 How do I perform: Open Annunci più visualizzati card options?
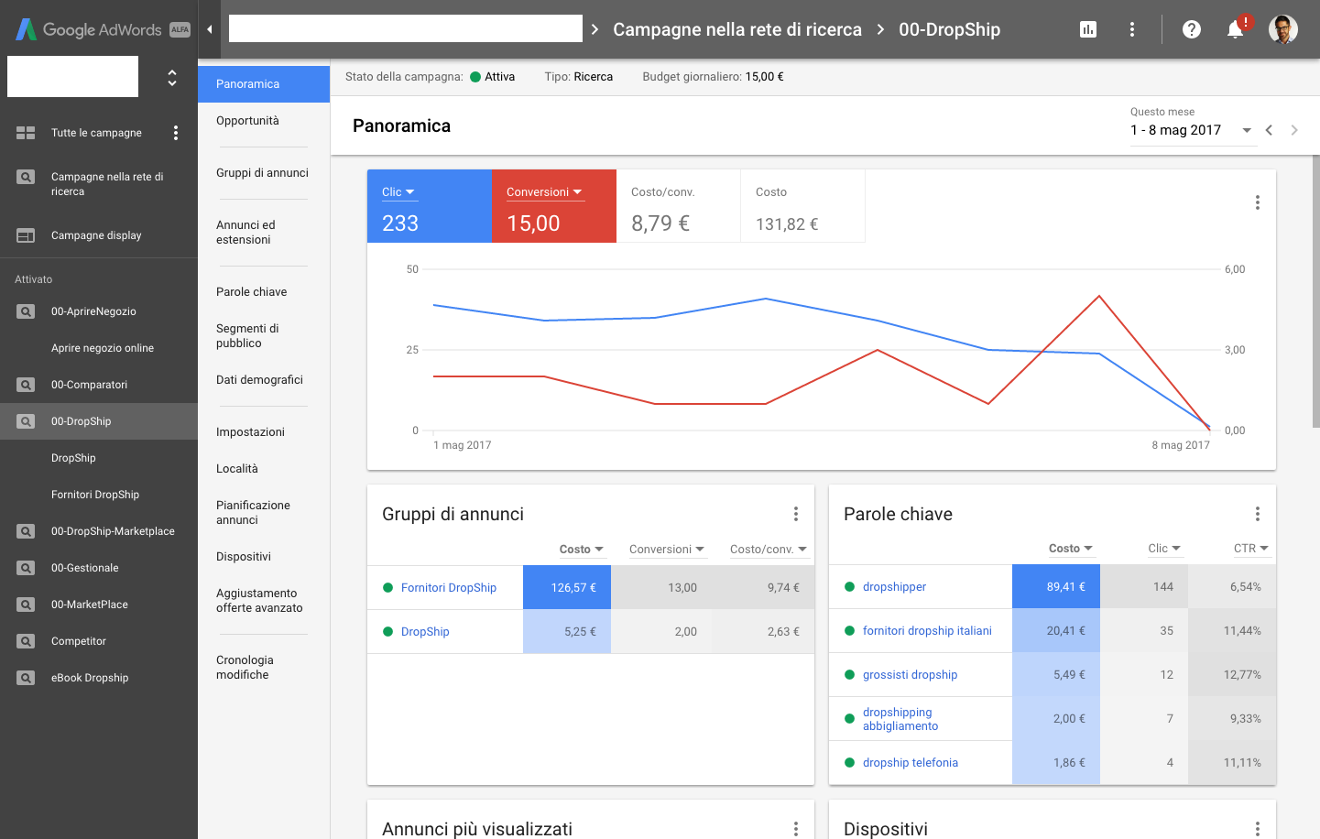pyautogui.click(x=796, y=829)
